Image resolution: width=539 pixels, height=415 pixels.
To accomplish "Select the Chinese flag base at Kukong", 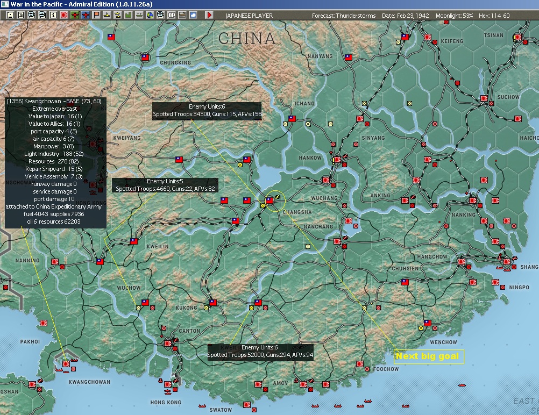I will [213, 303].
